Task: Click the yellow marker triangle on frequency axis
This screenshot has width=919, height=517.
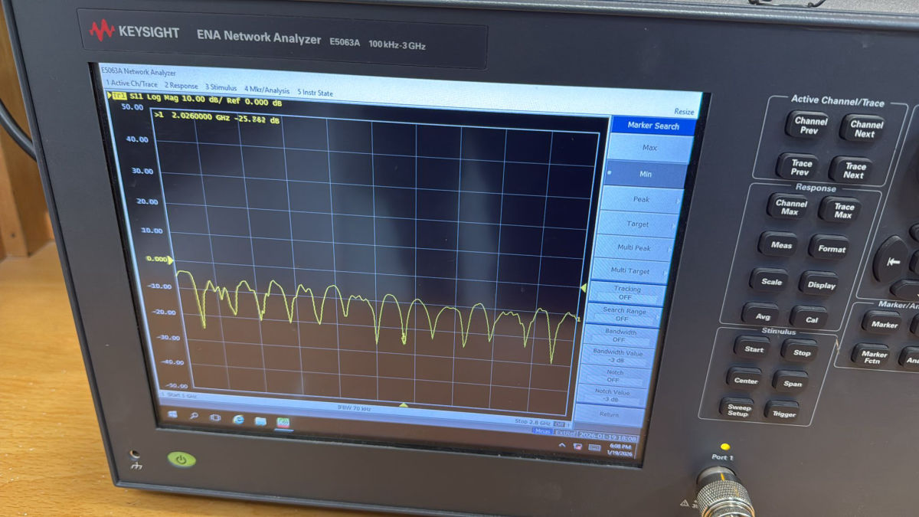Action: tap(404, 404)
